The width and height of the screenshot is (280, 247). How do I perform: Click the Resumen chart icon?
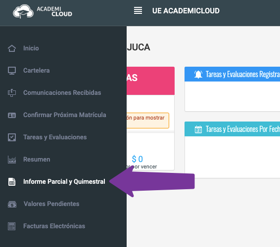point(12,160)
